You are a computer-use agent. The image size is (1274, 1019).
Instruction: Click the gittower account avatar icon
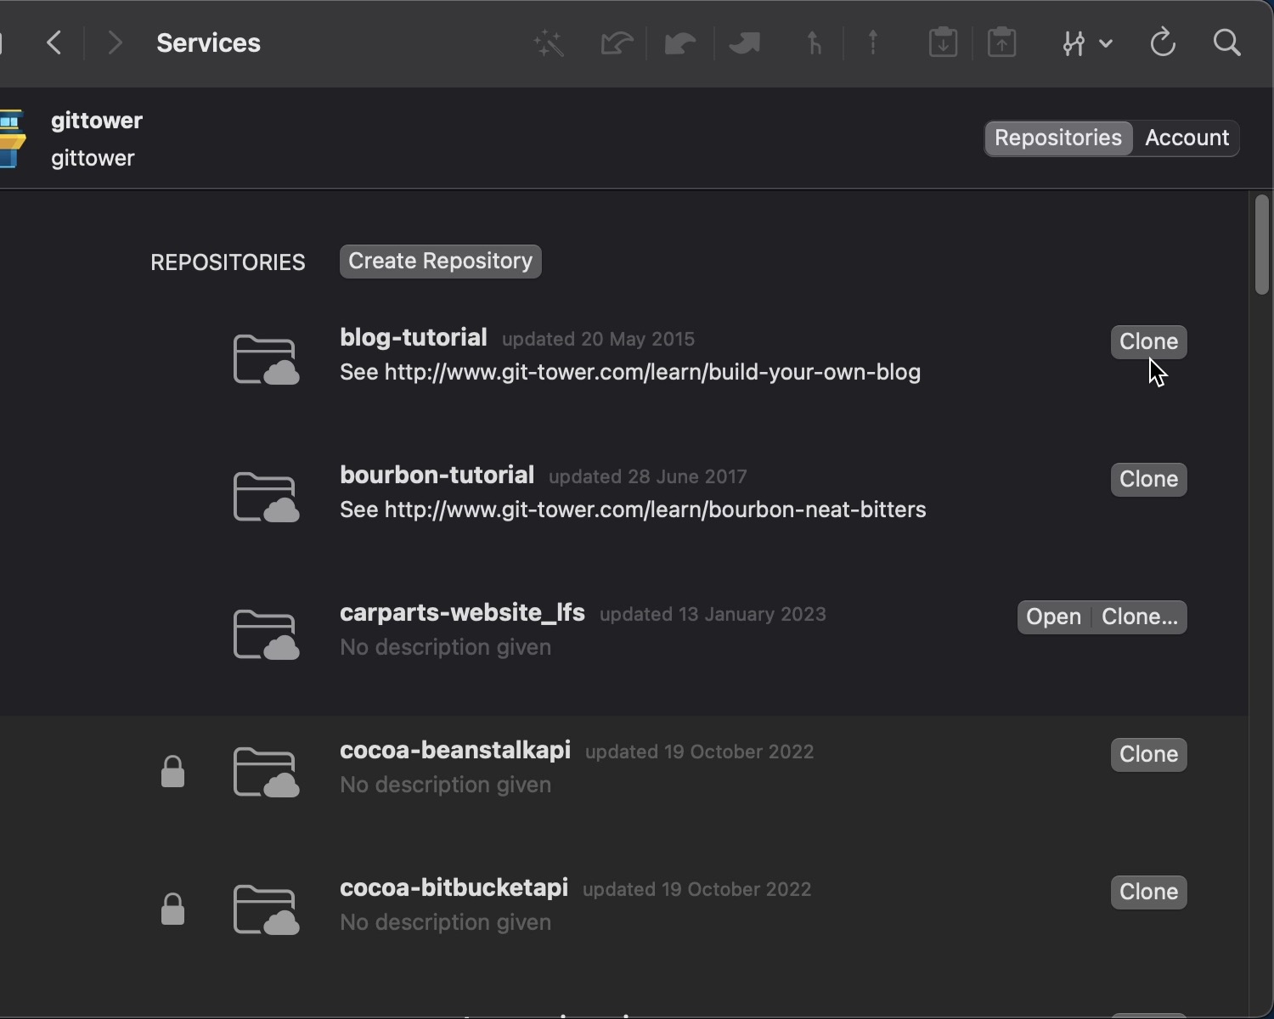[x=12, y=139]
